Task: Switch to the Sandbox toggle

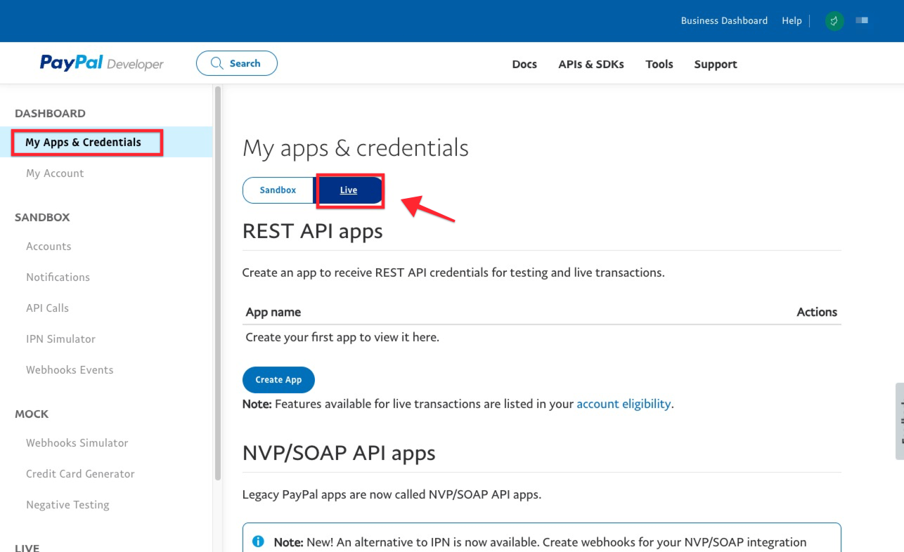Action: pos(278,190)
